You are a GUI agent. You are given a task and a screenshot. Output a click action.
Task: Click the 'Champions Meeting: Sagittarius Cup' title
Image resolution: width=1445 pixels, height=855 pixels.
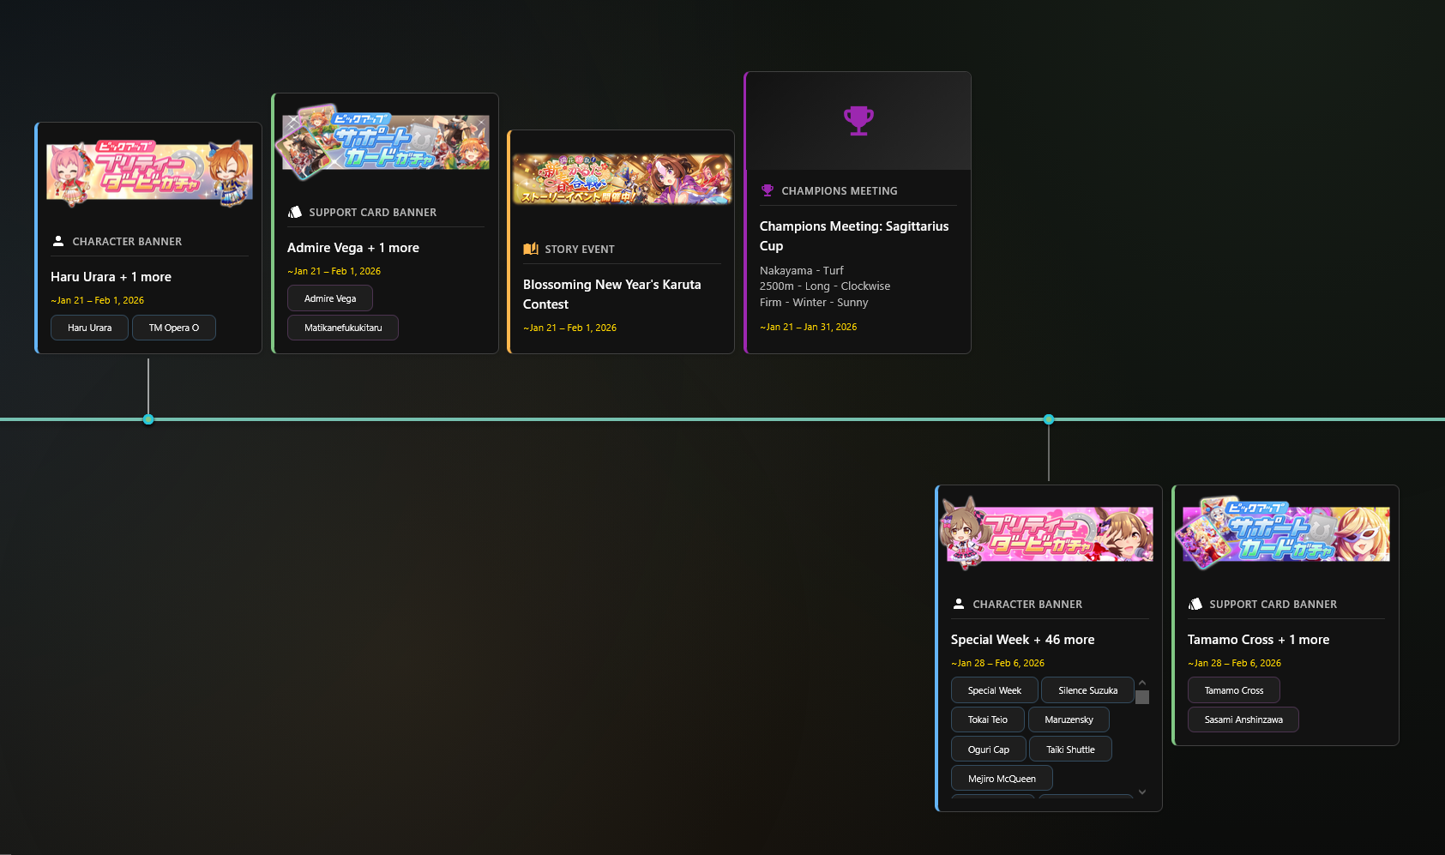click(854, 236)
